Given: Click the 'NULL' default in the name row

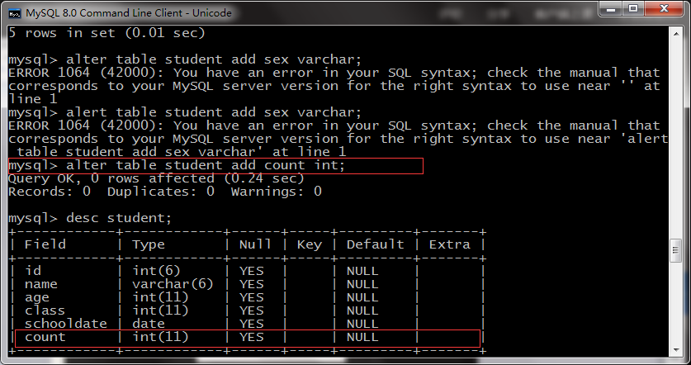Looking at the screenshot, I should (362, 284).
